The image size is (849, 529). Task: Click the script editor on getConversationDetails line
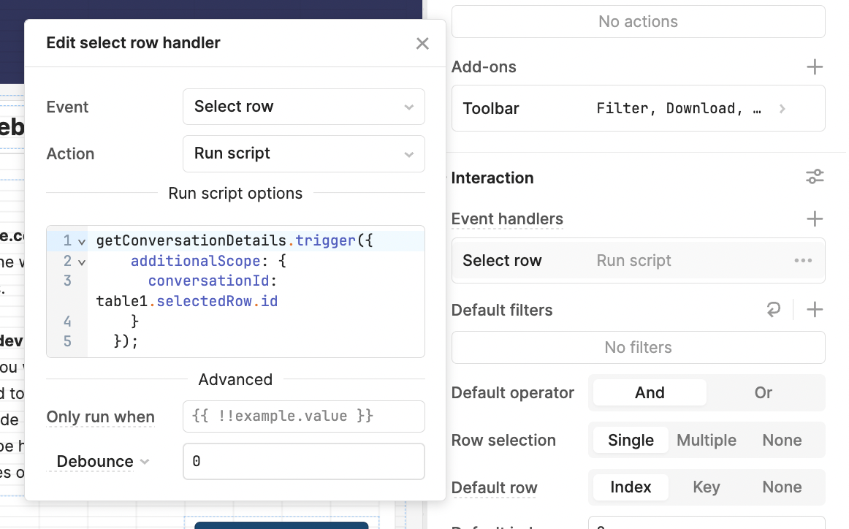pos(235,240)
